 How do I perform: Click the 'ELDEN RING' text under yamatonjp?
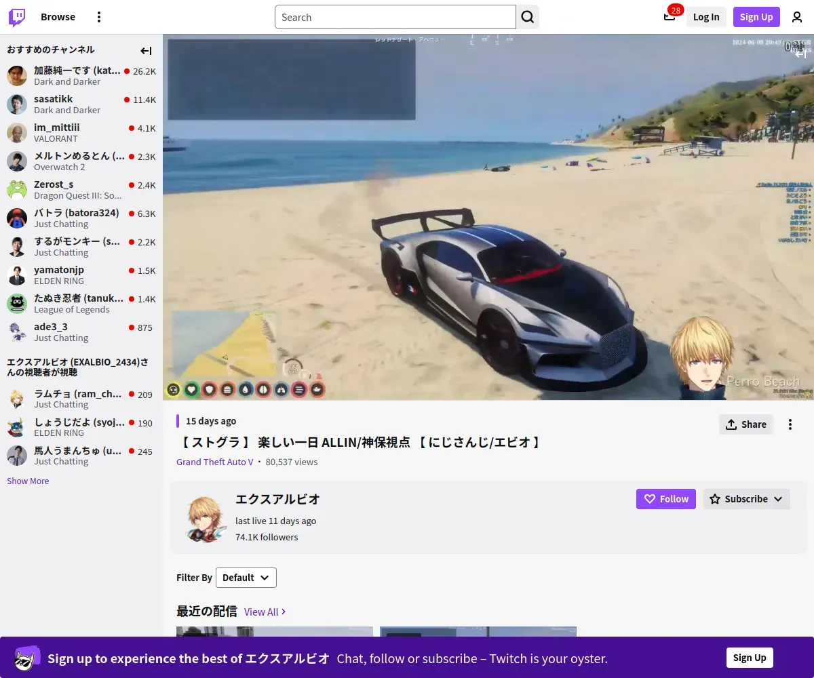click(x=59, y=281)
